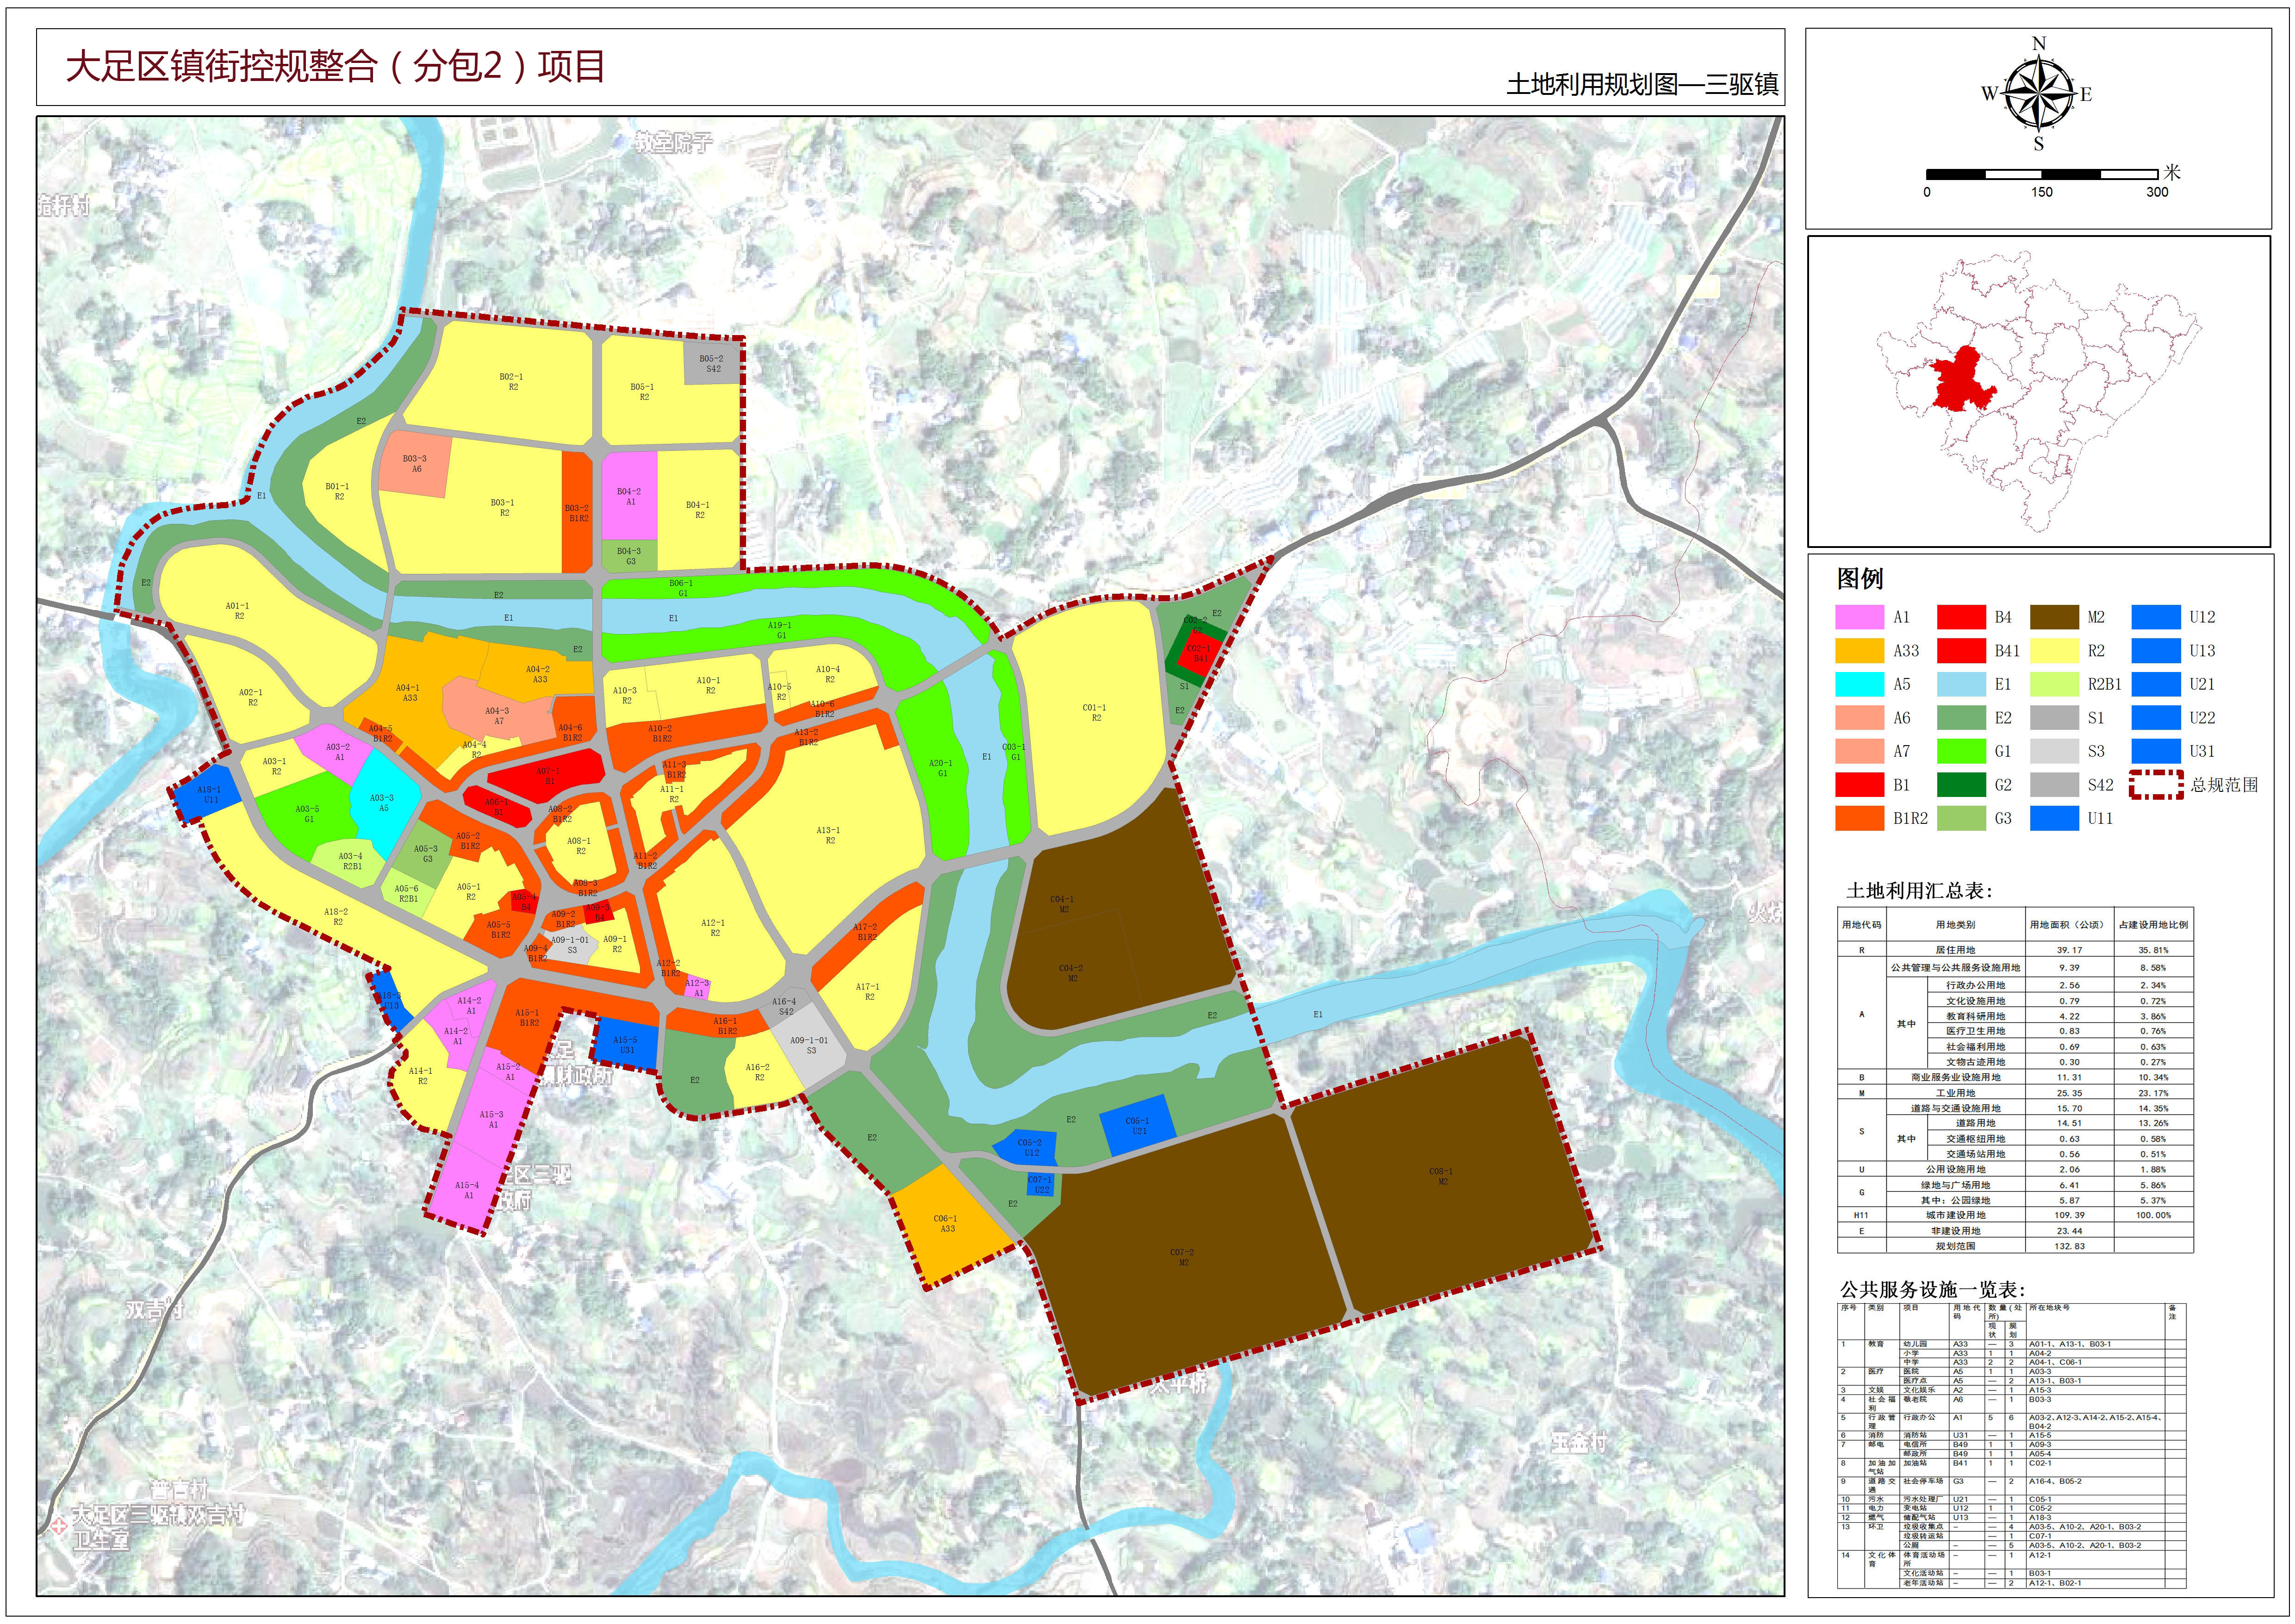Image resolution: width=2295 pixels, height=1624 pixels.
Task: Click the 土地利用汇总表 heading
Action: click(1919, 890)
